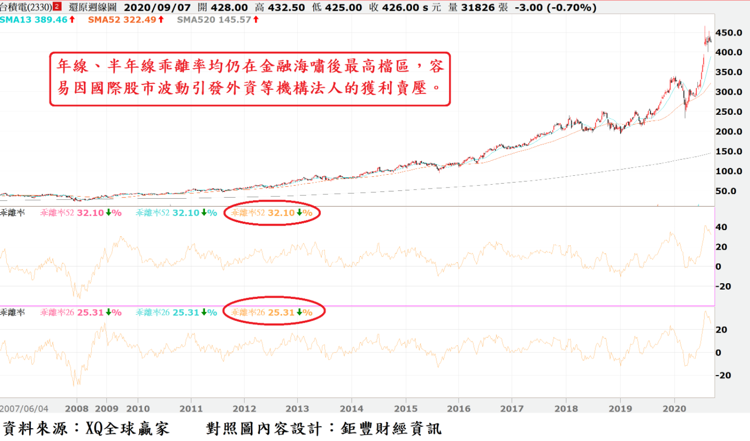Screen dimensions: 750x441
Task: Click the green down arrow in pink 乖離率52 label
Action: pyautogui.click(x=108, y=213)
